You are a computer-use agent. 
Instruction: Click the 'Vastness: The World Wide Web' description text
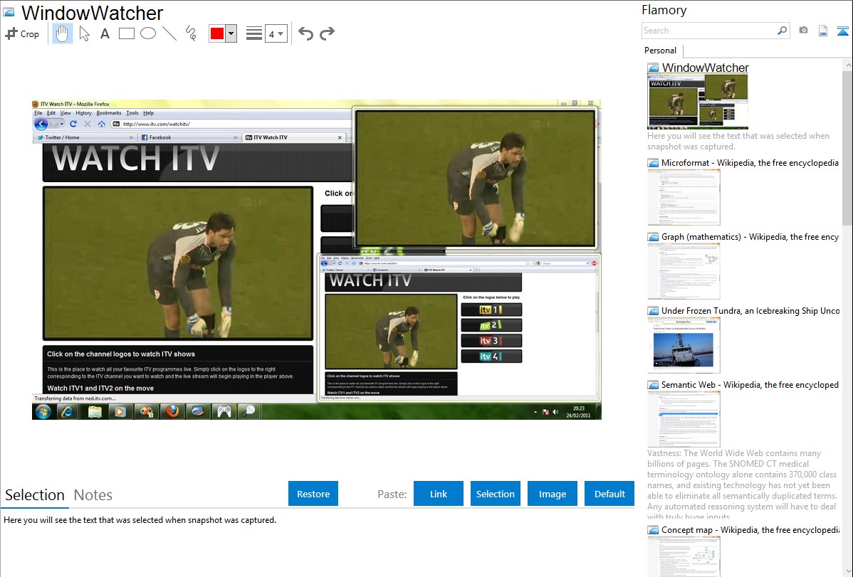[x=742, y=485]
